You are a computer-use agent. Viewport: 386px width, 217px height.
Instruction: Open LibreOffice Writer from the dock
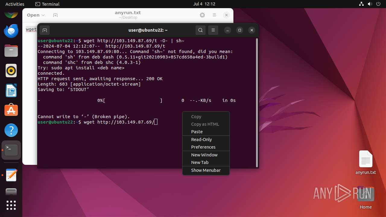11,90
